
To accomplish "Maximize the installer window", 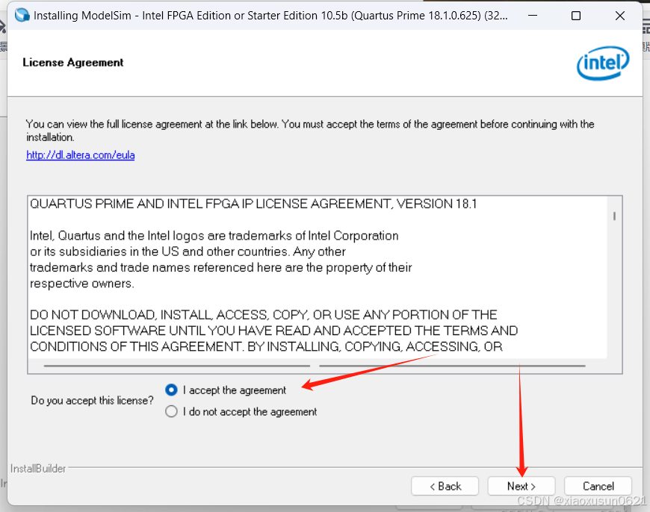I will coord(576,16).
